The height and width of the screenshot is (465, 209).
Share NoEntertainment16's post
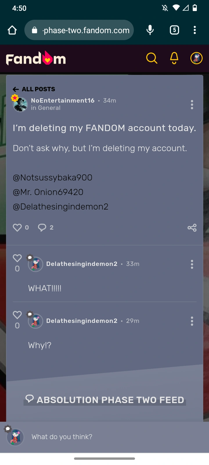(192, 228)
